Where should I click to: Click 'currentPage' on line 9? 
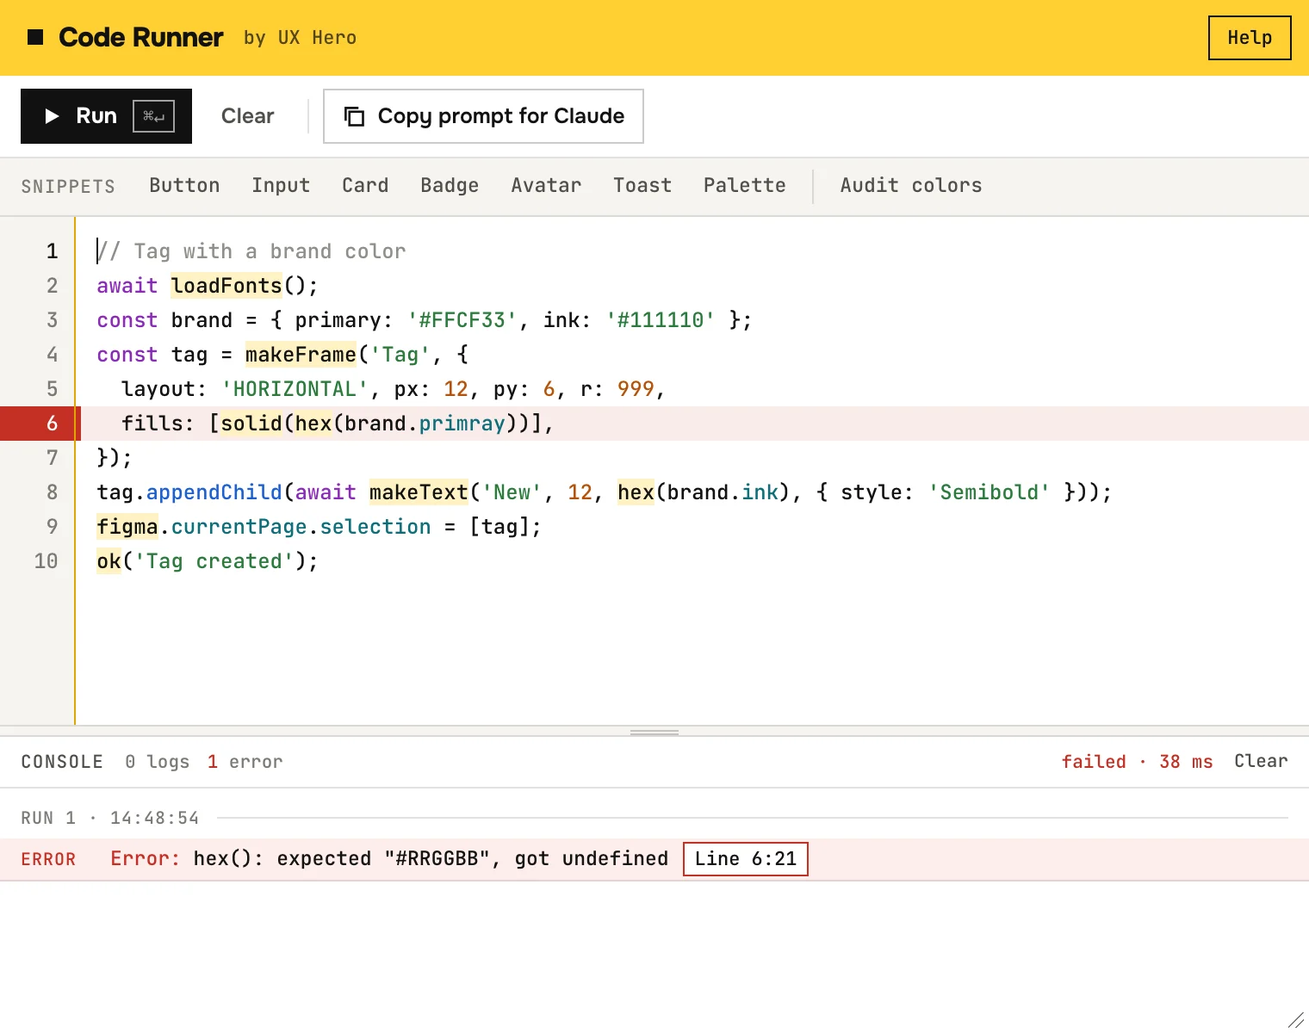(239, 527)
